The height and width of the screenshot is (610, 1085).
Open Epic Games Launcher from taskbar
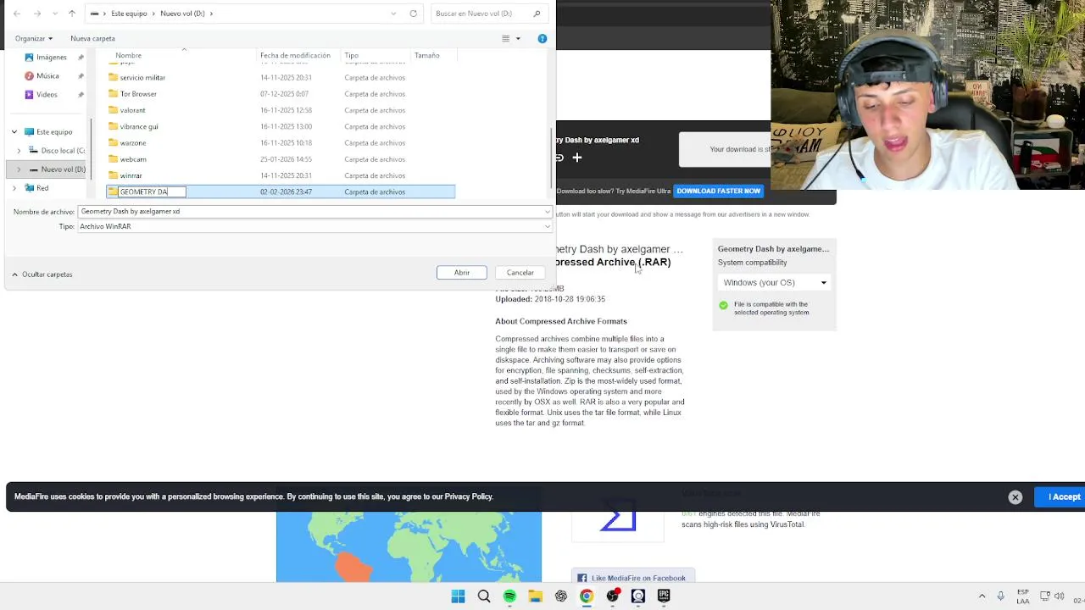(x=664, y=596)
